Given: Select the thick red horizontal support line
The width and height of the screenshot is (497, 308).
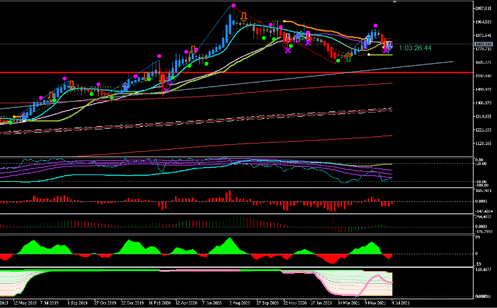Looking at the screenshot, I should click(x=201, y=72).
